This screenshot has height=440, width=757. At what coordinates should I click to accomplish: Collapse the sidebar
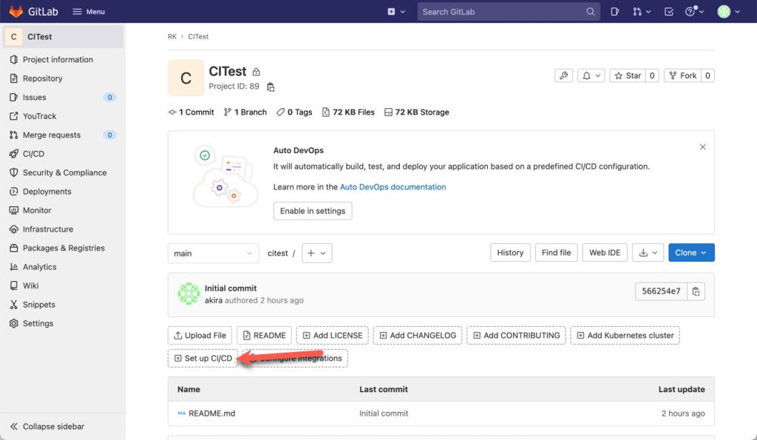[x=47, y=427]
